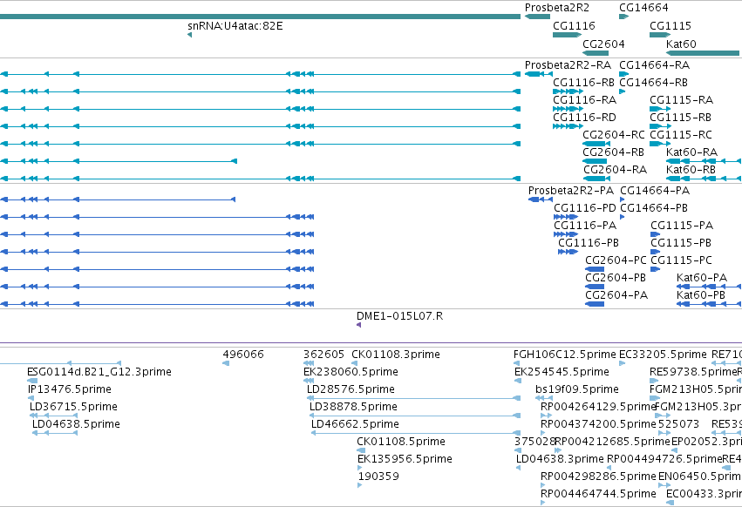
Task: Select the CG1115 gene label
Action: tap(671, 26)
